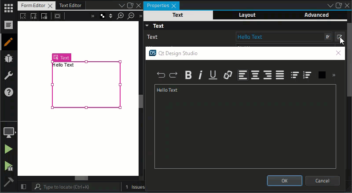Insert a hyperlink with the link icon
352x193 pixels.
pyautogui.click(x=227, y=75)
